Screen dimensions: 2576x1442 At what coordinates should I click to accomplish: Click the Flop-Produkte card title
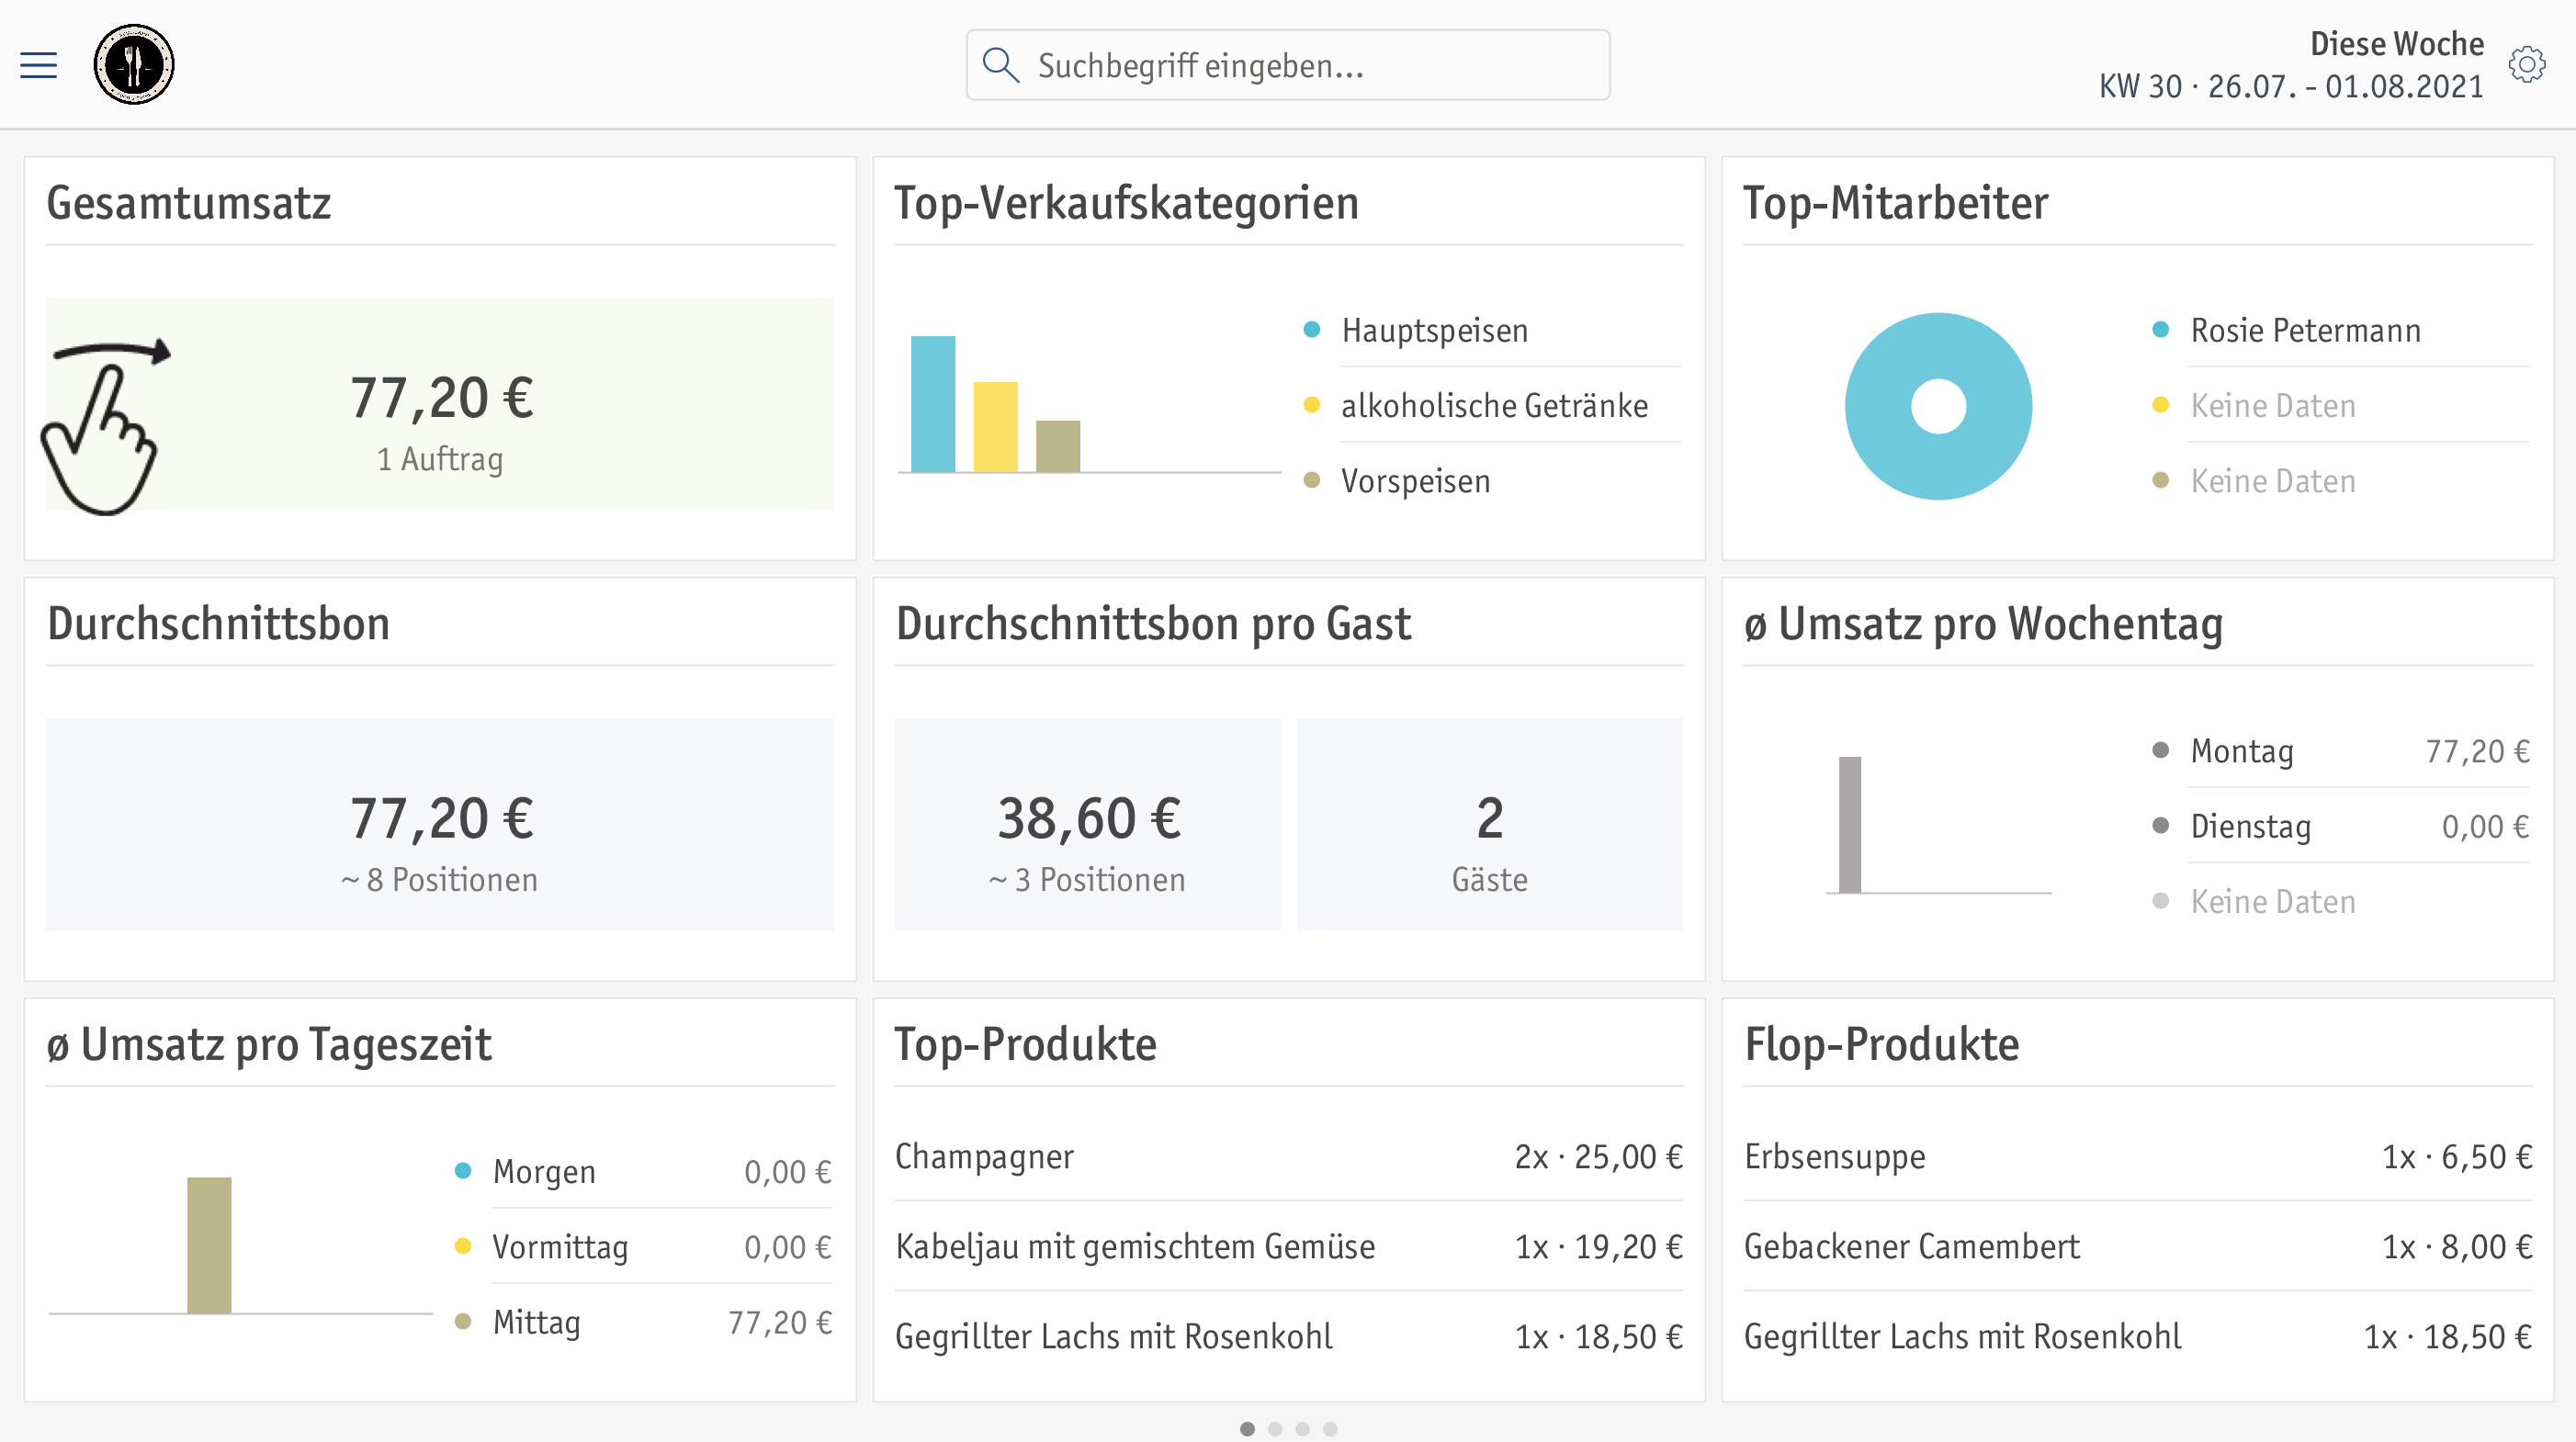coord(1881,1044)
